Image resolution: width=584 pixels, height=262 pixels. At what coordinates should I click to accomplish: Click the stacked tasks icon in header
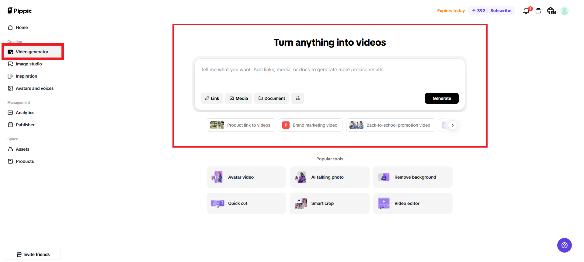pos(538,11)
